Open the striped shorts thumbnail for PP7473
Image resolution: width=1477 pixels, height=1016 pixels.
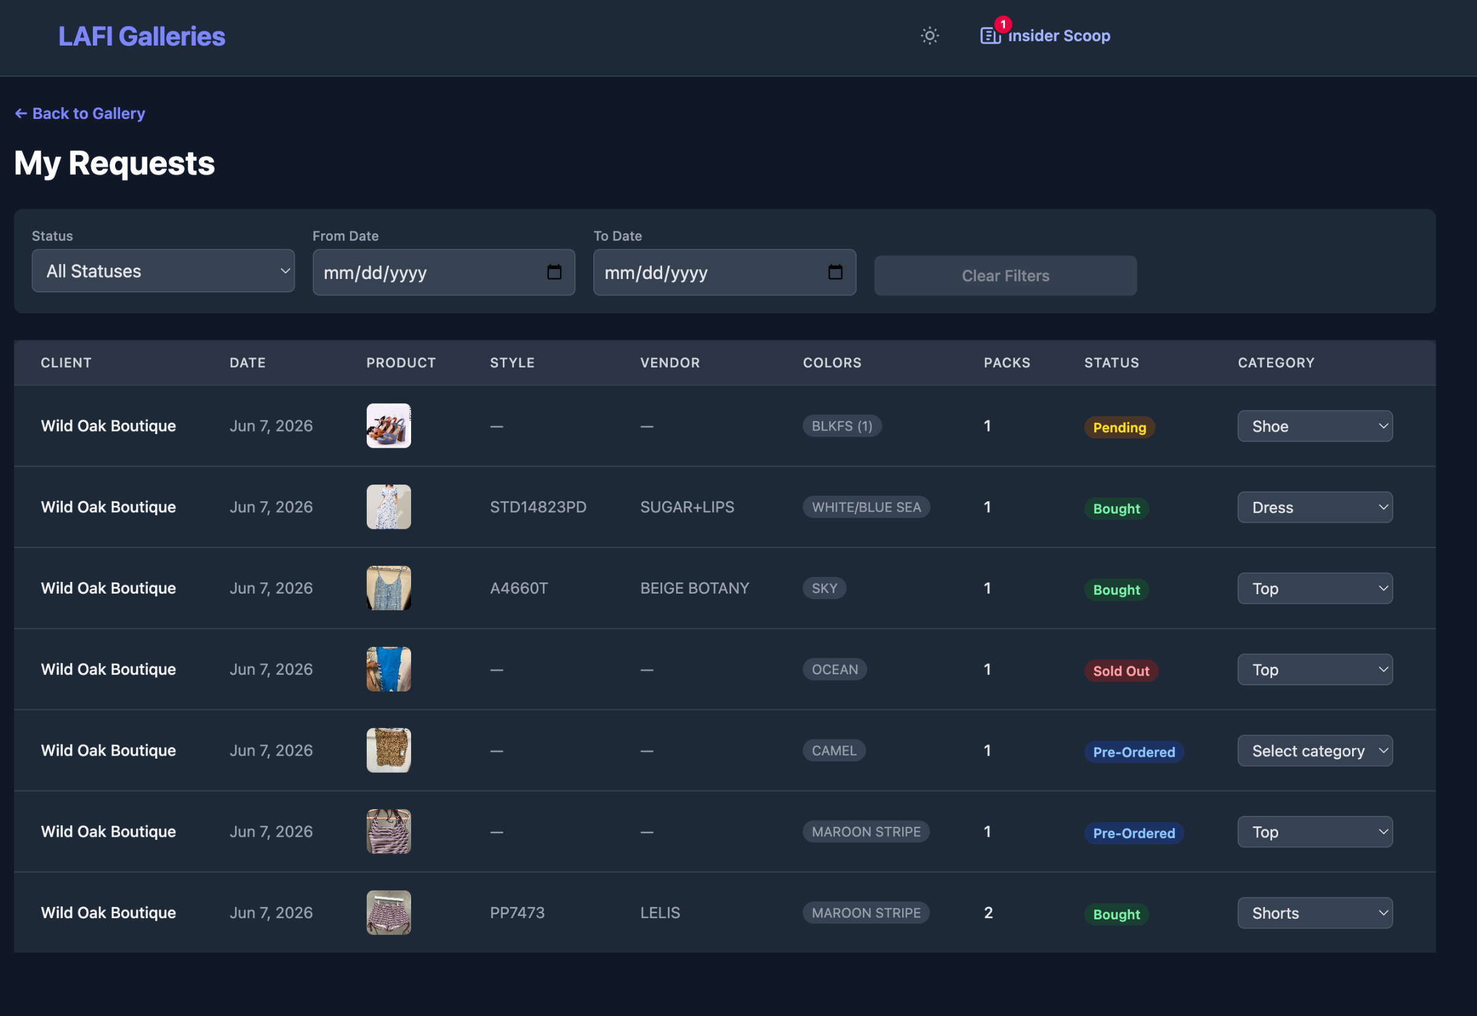pyautogui.click(x=389, y=913)
